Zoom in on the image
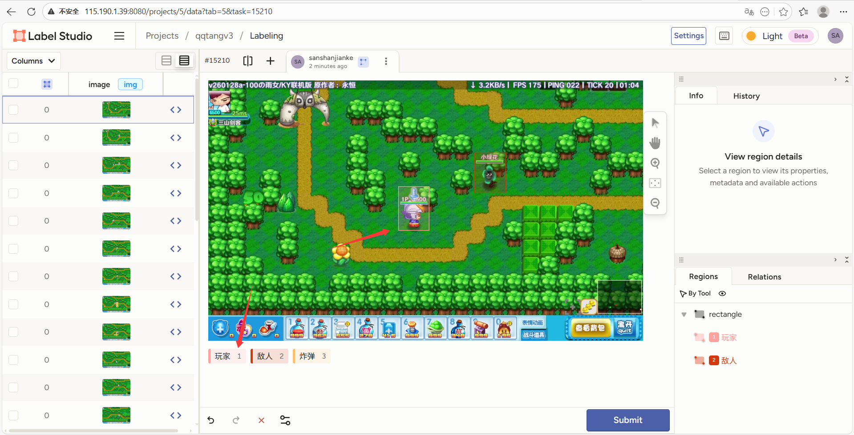Image resolution: width=854 pixels, height=435 pixels. [x=655, y=163]
